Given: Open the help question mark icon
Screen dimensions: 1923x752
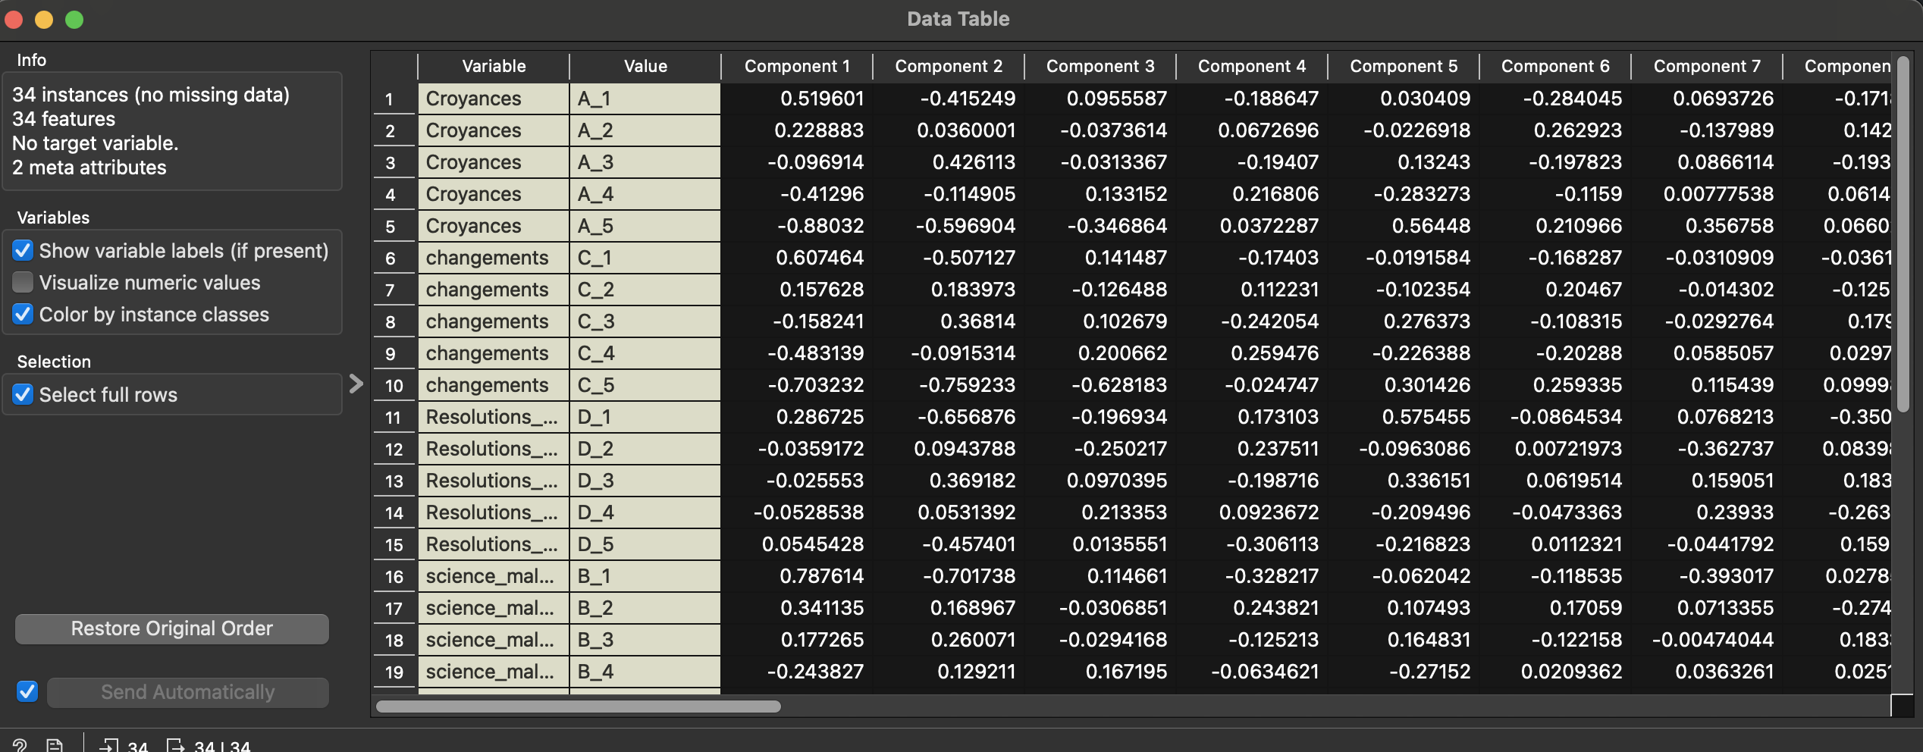Looking at the screenshot, I should [20, 745].
